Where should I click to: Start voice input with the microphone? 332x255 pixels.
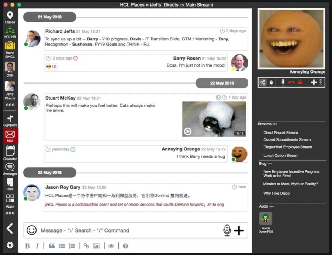[x=227, y=230]
